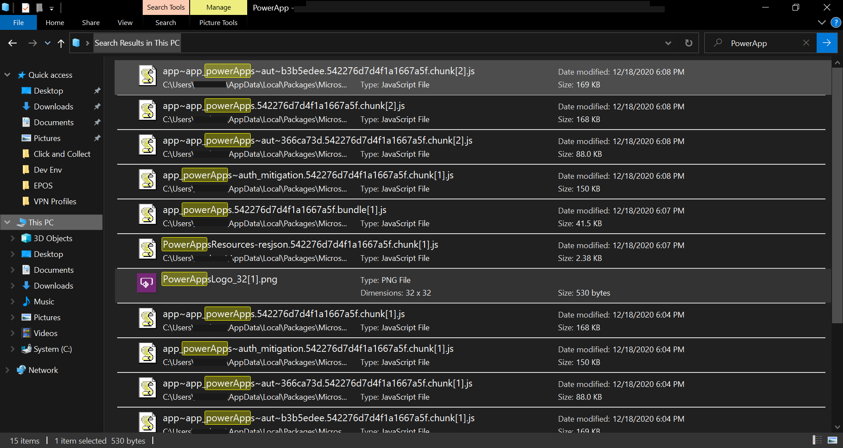Select Videos folder in the navigation pane

45,333
